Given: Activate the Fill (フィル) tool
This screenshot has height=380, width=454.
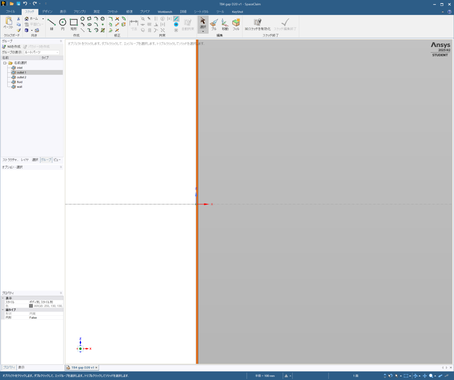Looking at the screenshot, I should coord(236,24).
